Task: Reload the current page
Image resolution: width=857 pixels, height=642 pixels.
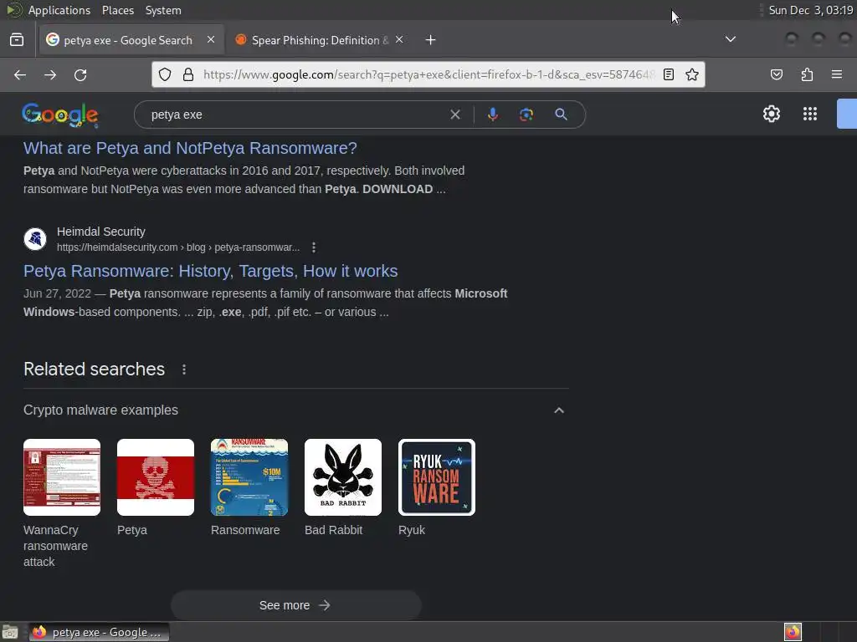Action: [80, 74]
